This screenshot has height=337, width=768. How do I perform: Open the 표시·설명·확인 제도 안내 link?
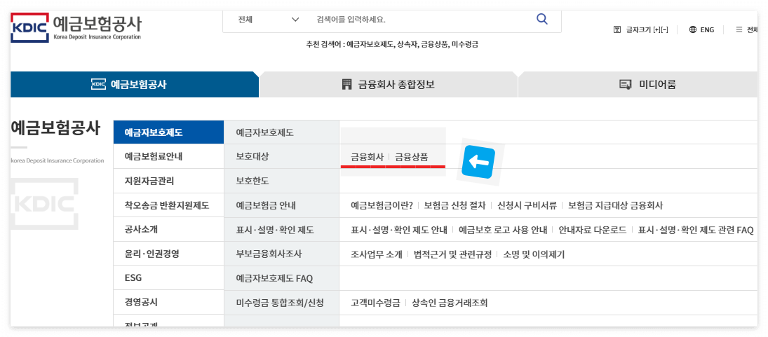tap(399, 229)
